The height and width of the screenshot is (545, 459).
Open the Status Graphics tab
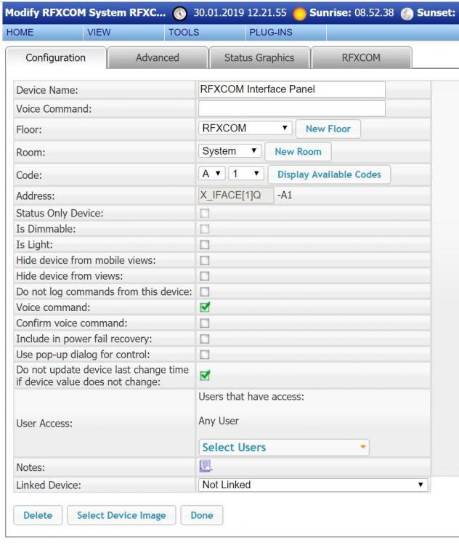click(259, 57)
